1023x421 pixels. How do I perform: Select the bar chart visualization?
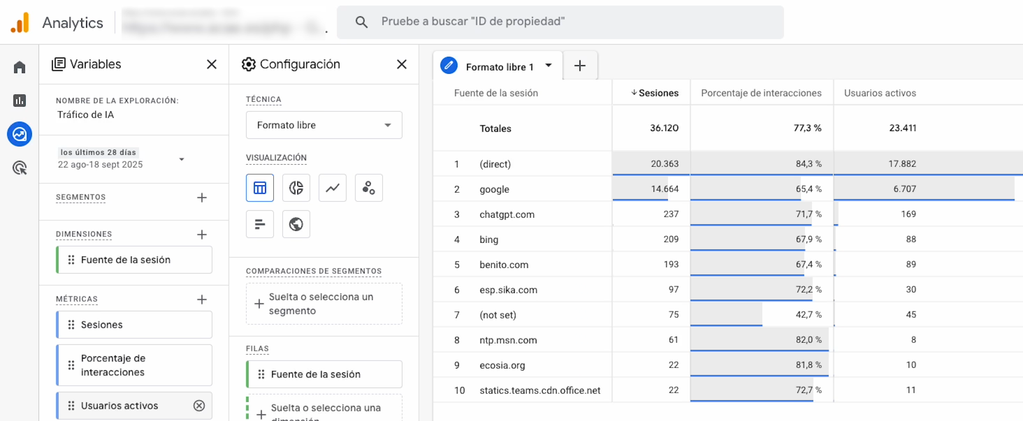point(260,224)
